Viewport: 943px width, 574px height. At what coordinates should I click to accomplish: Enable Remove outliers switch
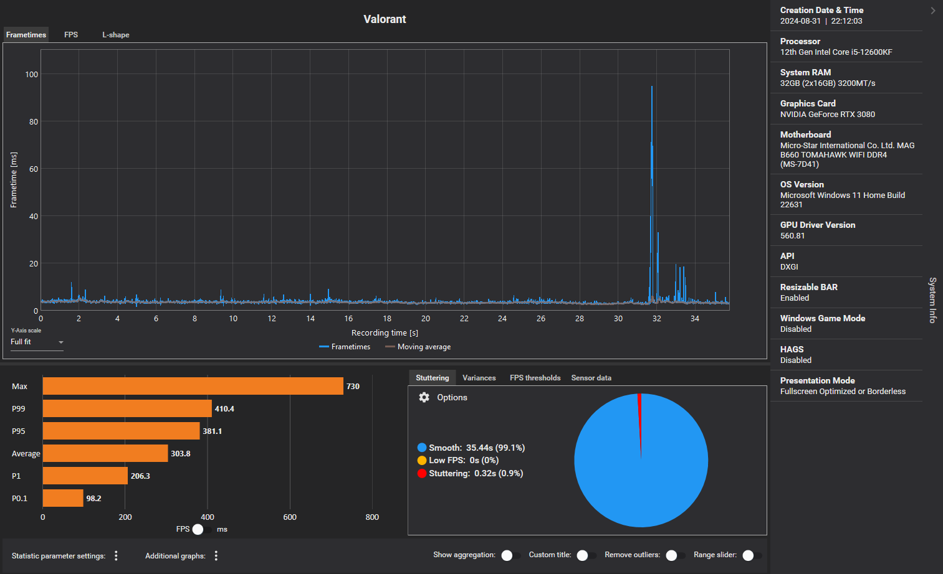pyautogui.click(x=676, y=555)
